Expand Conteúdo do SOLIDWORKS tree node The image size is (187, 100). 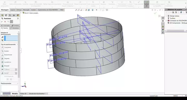tap(166, 20)
